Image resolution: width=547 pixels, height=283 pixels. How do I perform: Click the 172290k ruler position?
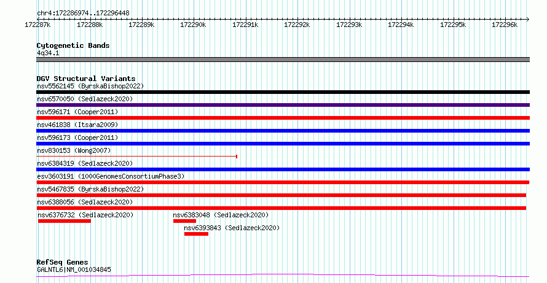193,25
